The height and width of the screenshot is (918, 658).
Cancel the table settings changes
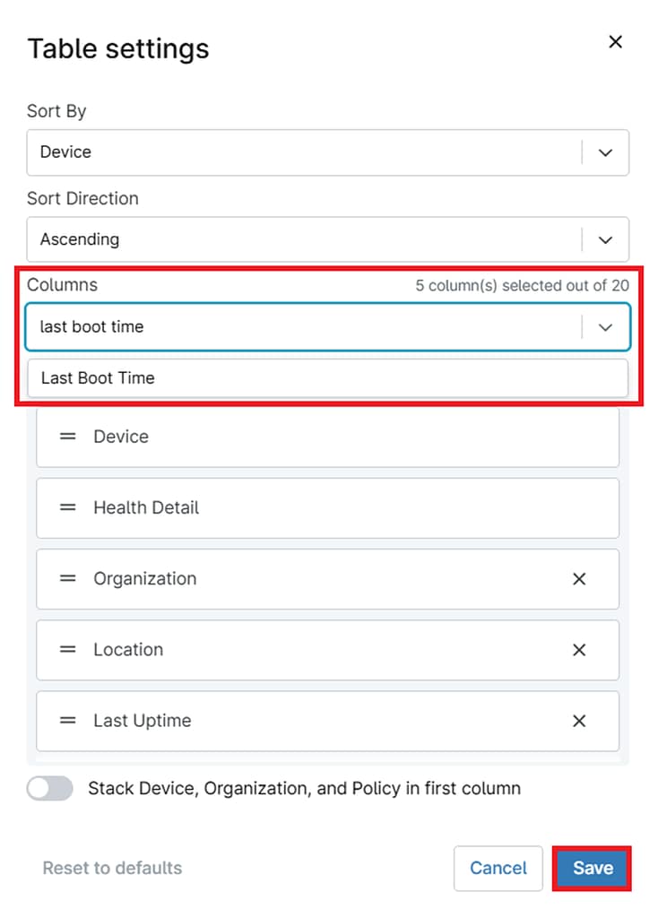(498, 868)
